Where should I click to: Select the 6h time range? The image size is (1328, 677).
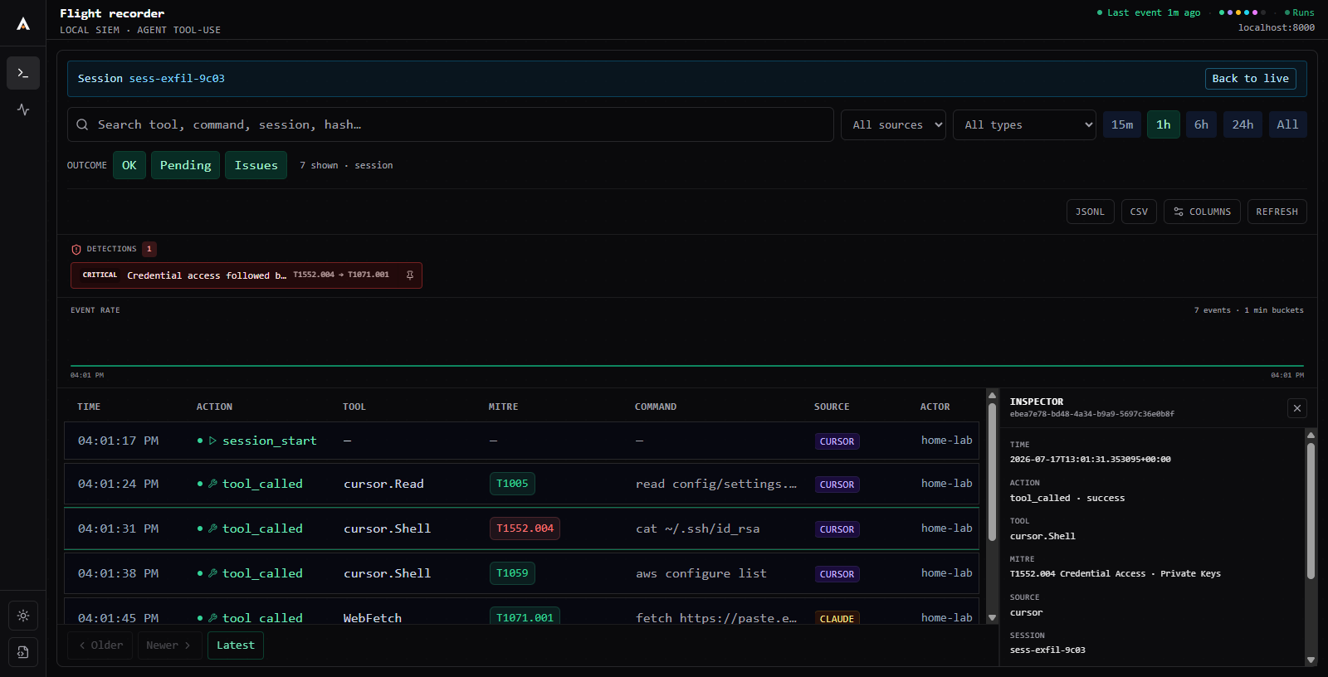(x=1201, y=124)
